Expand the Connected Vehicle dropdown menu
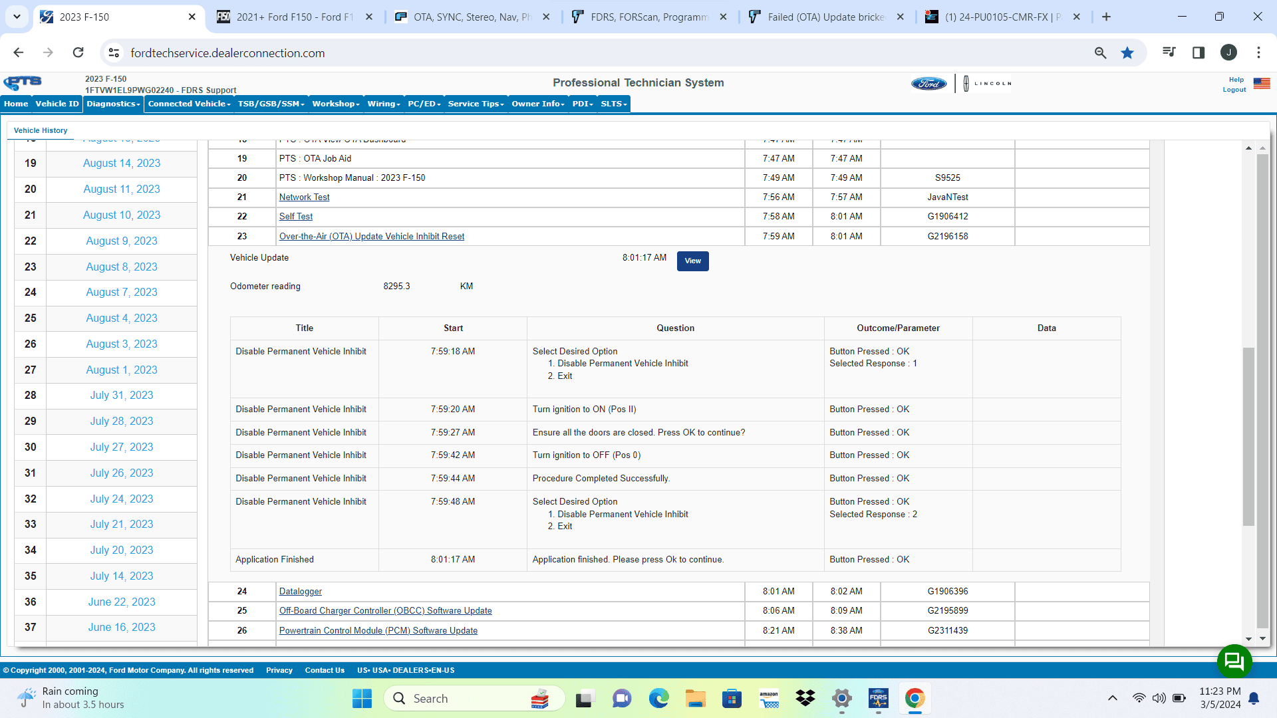Image resolution: width=1277 pixels, height=718 pixels. pos(189,104)
